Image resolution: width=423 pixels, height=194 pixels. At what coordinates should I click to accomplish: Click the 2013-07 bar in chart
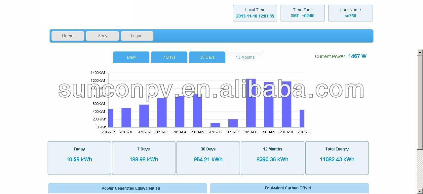[x=233, y=123]
